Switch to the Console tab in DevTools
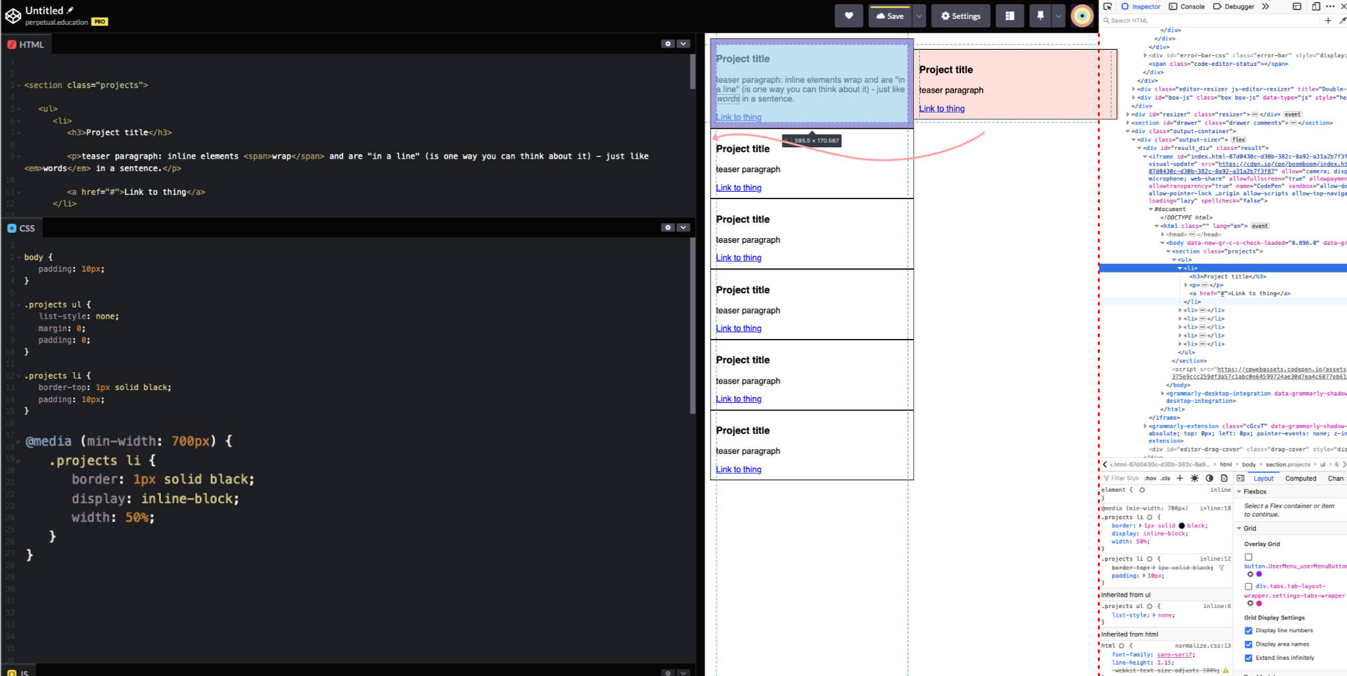Image resolution: width=1347 pixels, height=676 pixels. (x=1187, y=7)
